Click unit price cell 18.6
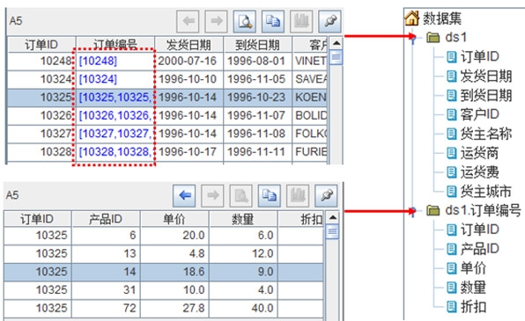The height and width of the screenshot is (321, 525). pyautogui.click(x=174, y=272)
